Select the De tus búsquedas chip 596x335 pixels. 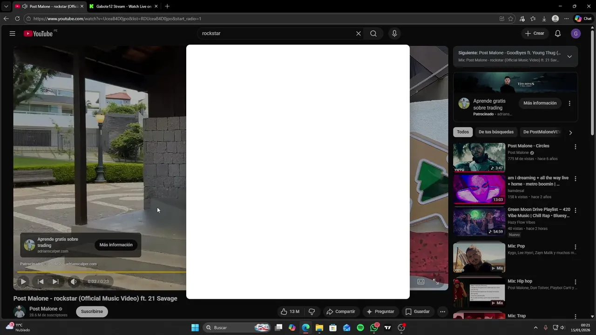[496, 132]
